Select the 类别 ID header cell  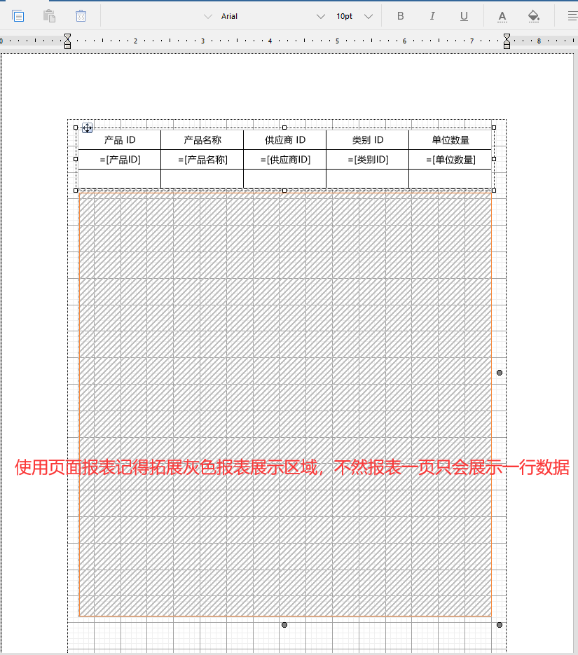(x=368, y=140)
